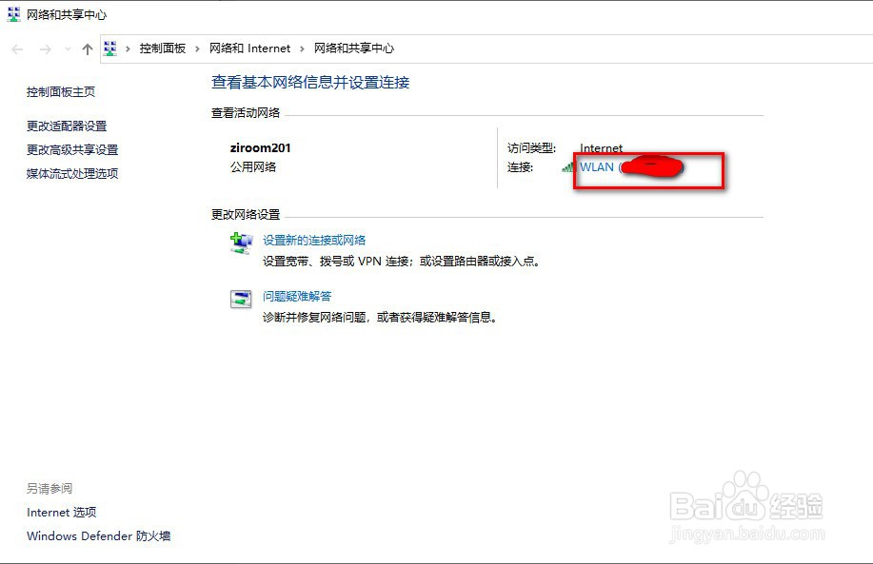
Task: Click the 设置新的连接或网络 icon
Action: pyautogui.click(x=242, y=243)
